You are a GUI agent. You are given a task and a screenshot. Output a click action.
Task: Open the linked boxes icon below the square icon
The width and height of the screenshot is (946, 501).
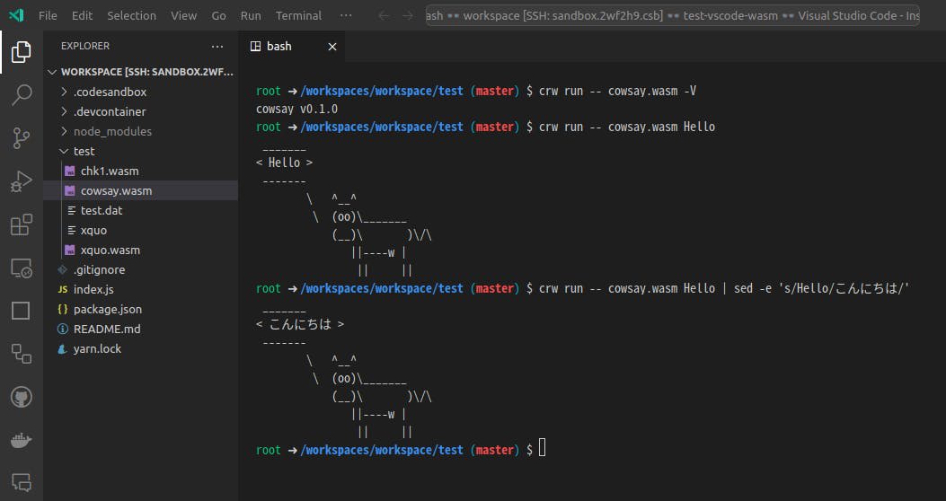point(22,354)
